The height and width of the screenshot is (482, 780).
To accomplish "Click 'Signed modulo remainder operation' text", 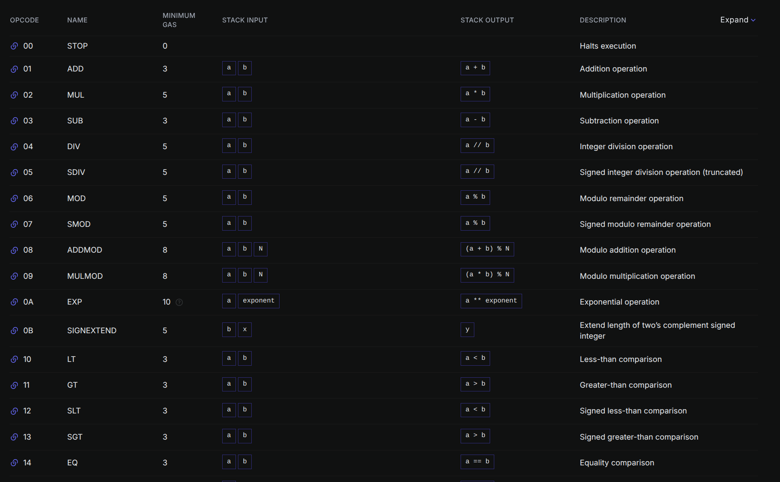I will 645,224.
